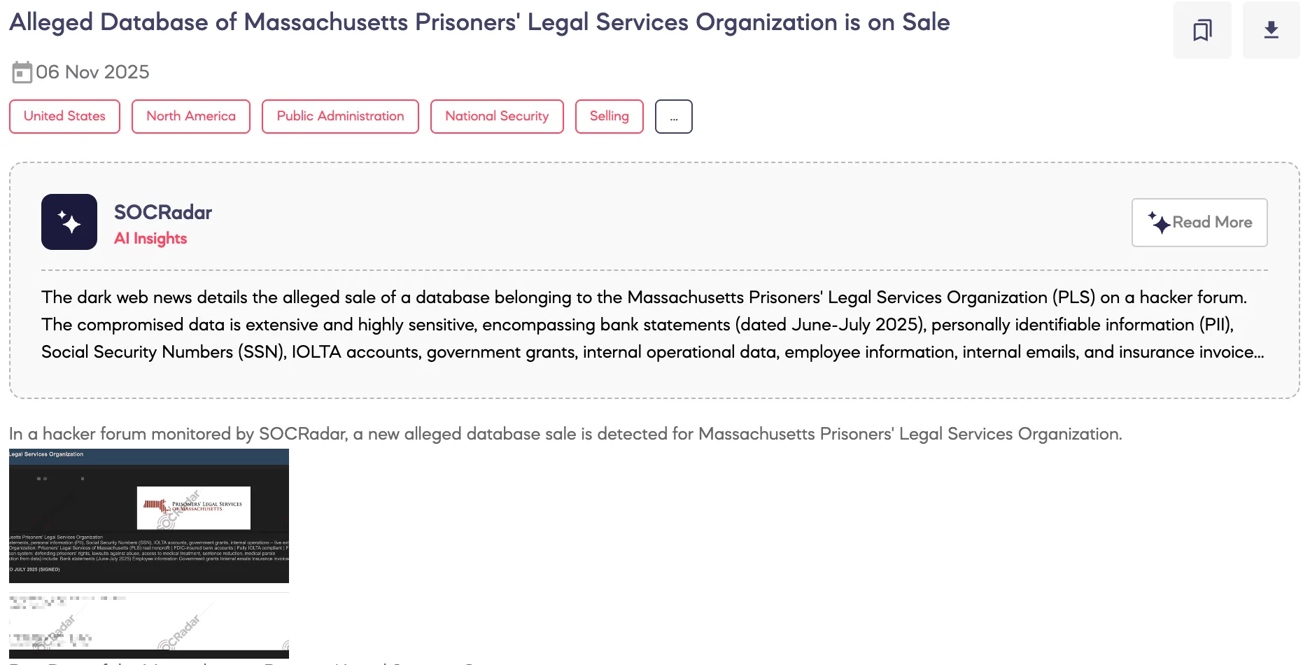Select the National Security tag

point(497,116)
